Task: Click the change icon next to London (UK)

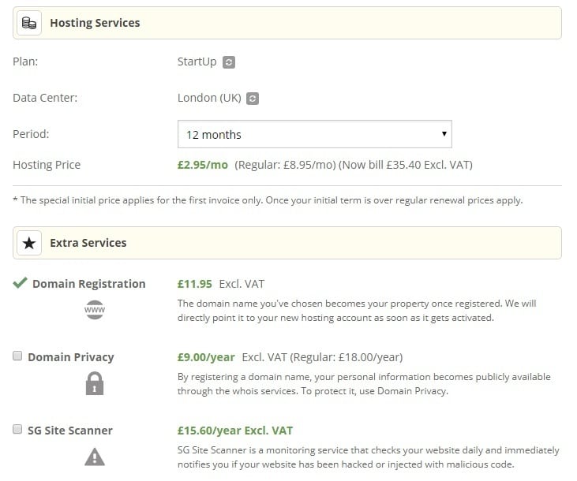Action: click(253, 99)
